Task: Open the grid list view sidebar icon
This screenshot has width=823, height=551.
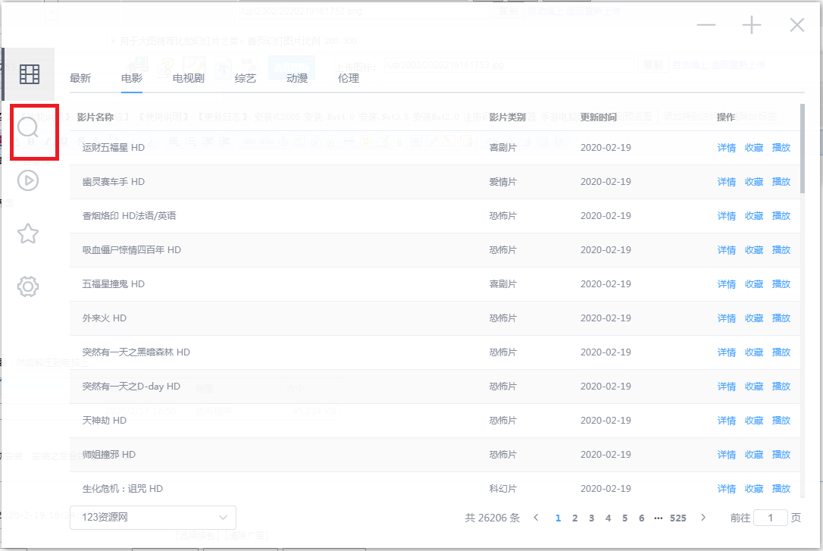Action: (x=29, y=74)
